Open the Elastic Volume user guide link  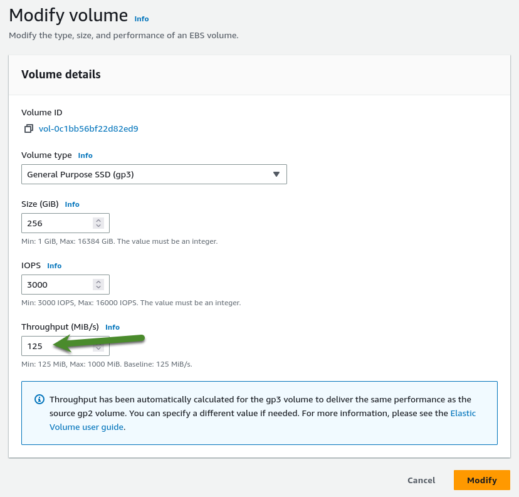tap(463, 414)
